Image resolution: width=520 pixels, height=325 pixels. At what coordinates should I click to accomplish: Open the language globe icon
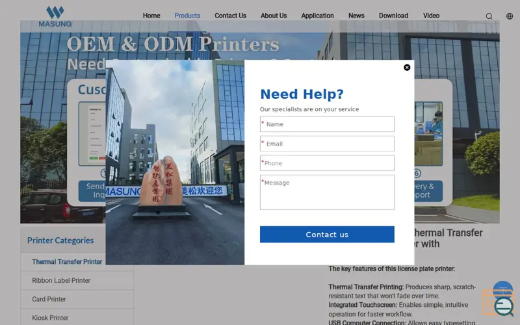coord(510,16)
